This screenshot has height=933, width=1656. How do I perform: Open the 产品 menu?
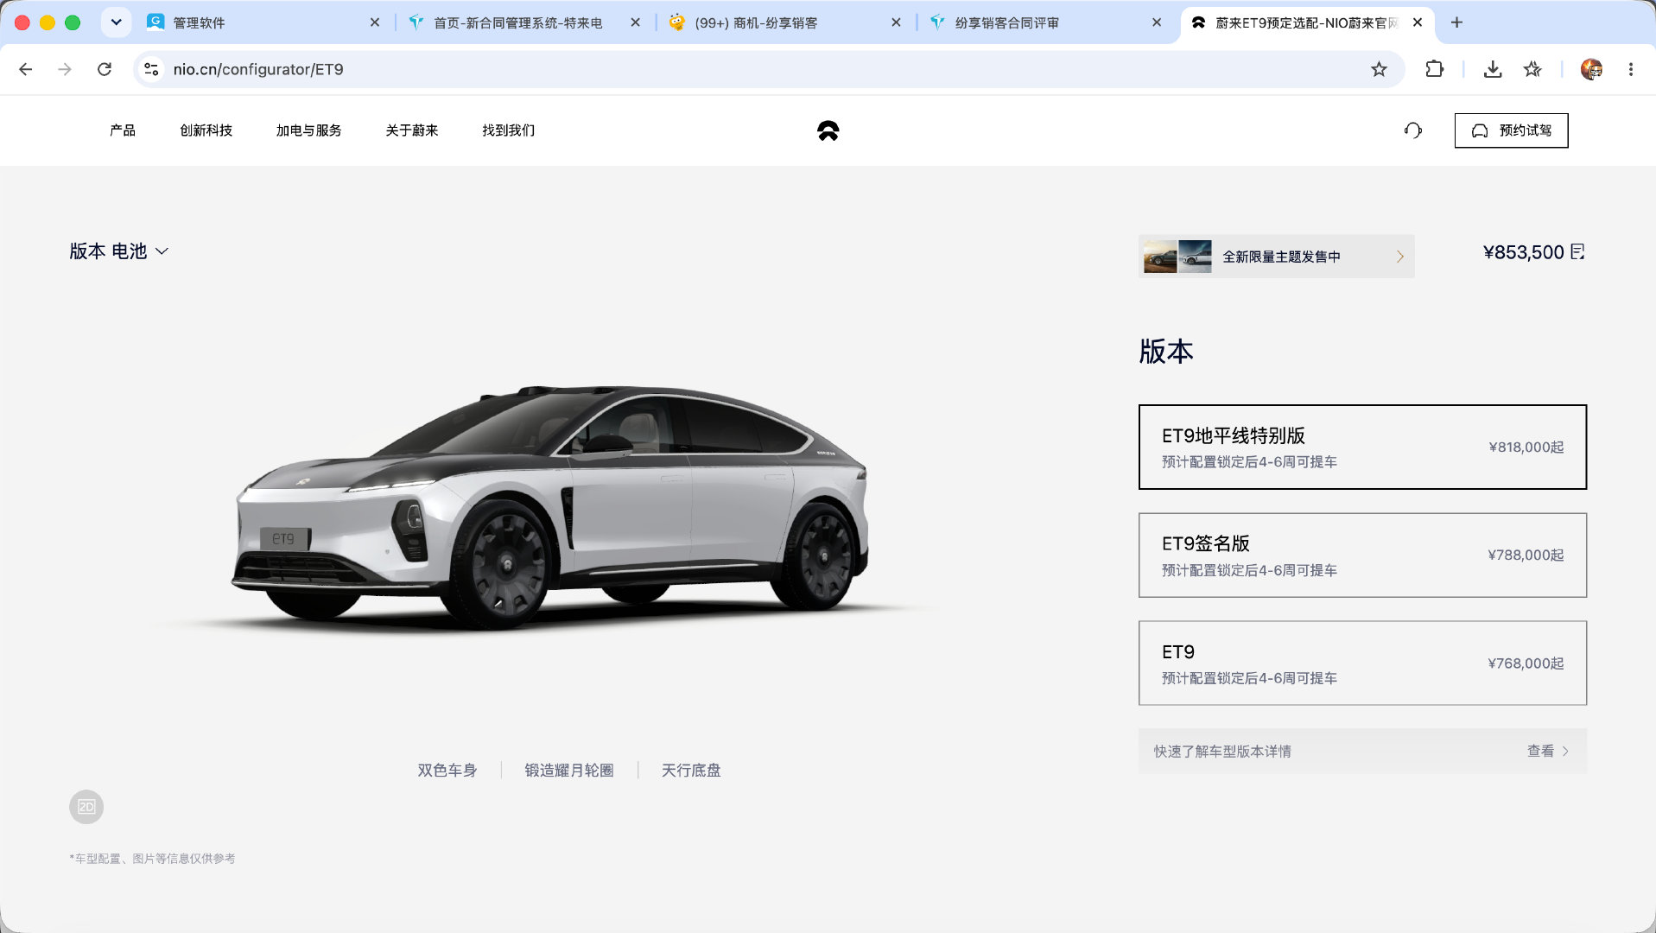coord(123,130)
